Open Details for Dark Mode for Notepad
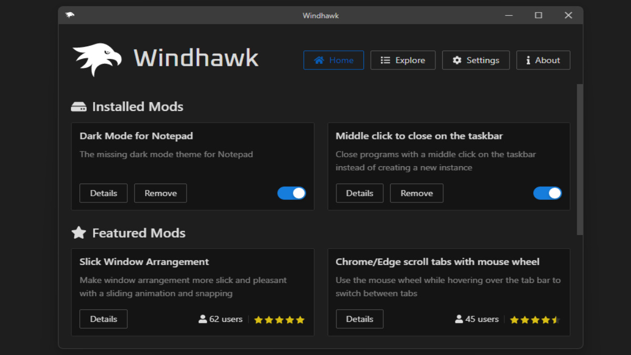Image resolution: width=631 pixels, height=355 pixels. tap(104, 193)
